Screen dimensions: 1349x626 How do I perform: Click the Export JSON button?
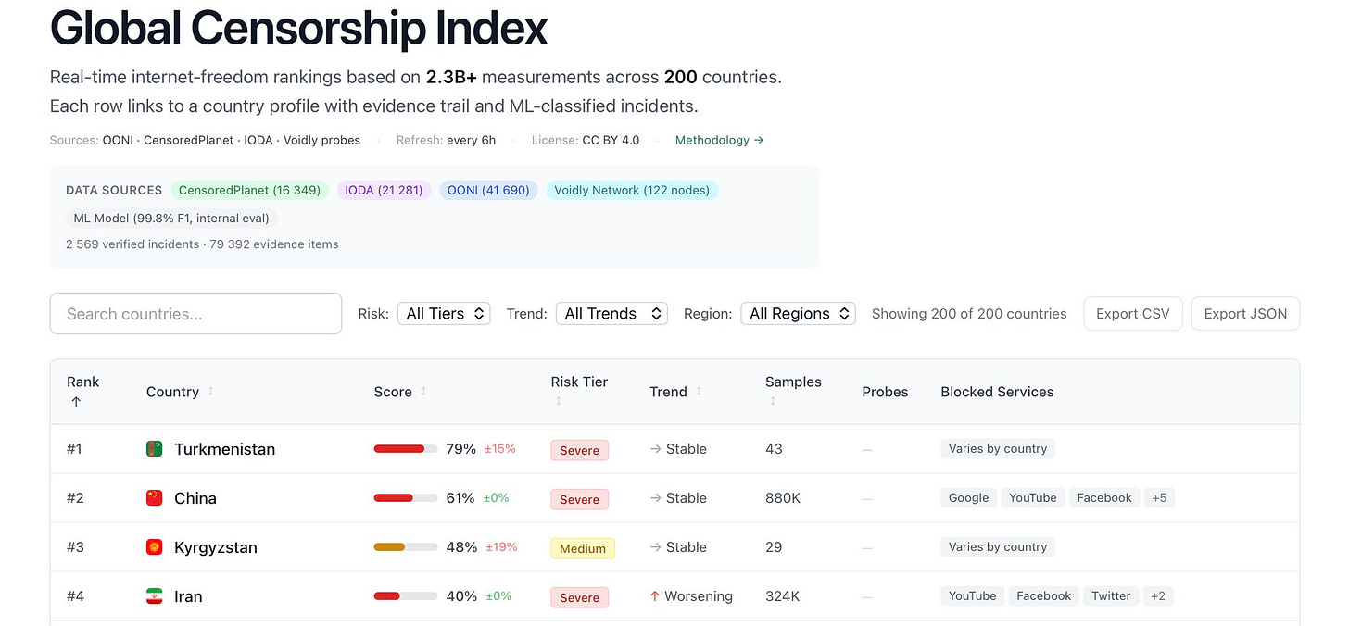click(1245, 314)
